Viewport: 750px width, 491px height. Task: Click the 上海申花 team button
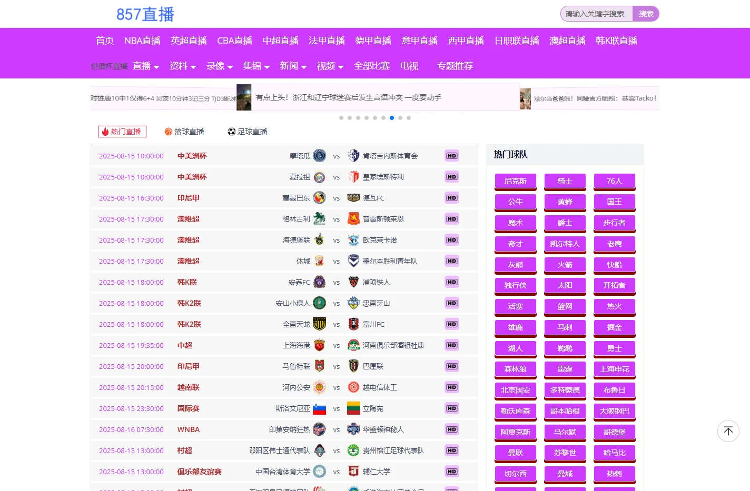(615, 369)
